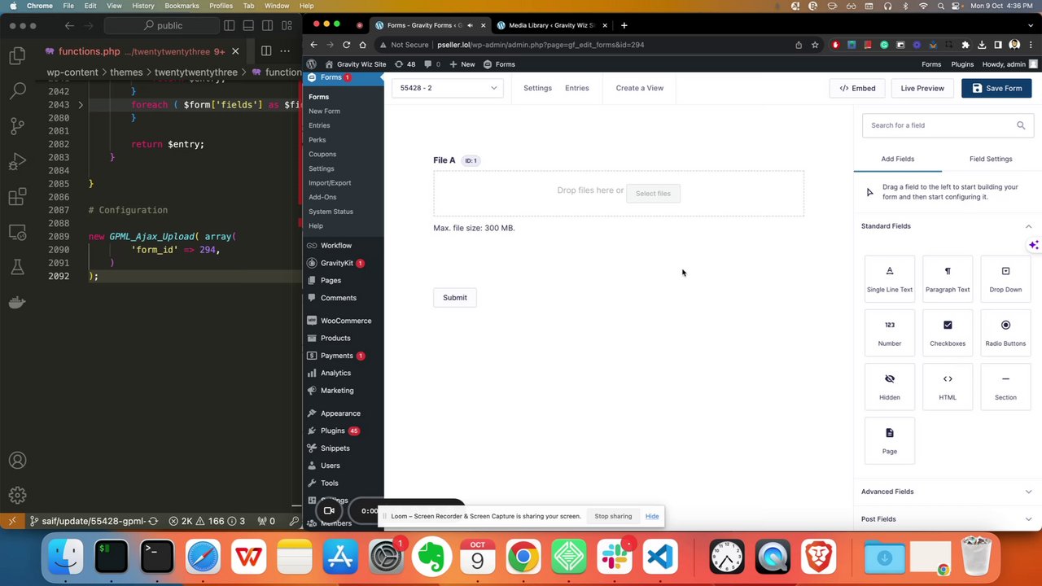Click VS Code split editor icon
The width and height of the screenshot is (1042, 586).
point(266,51)
